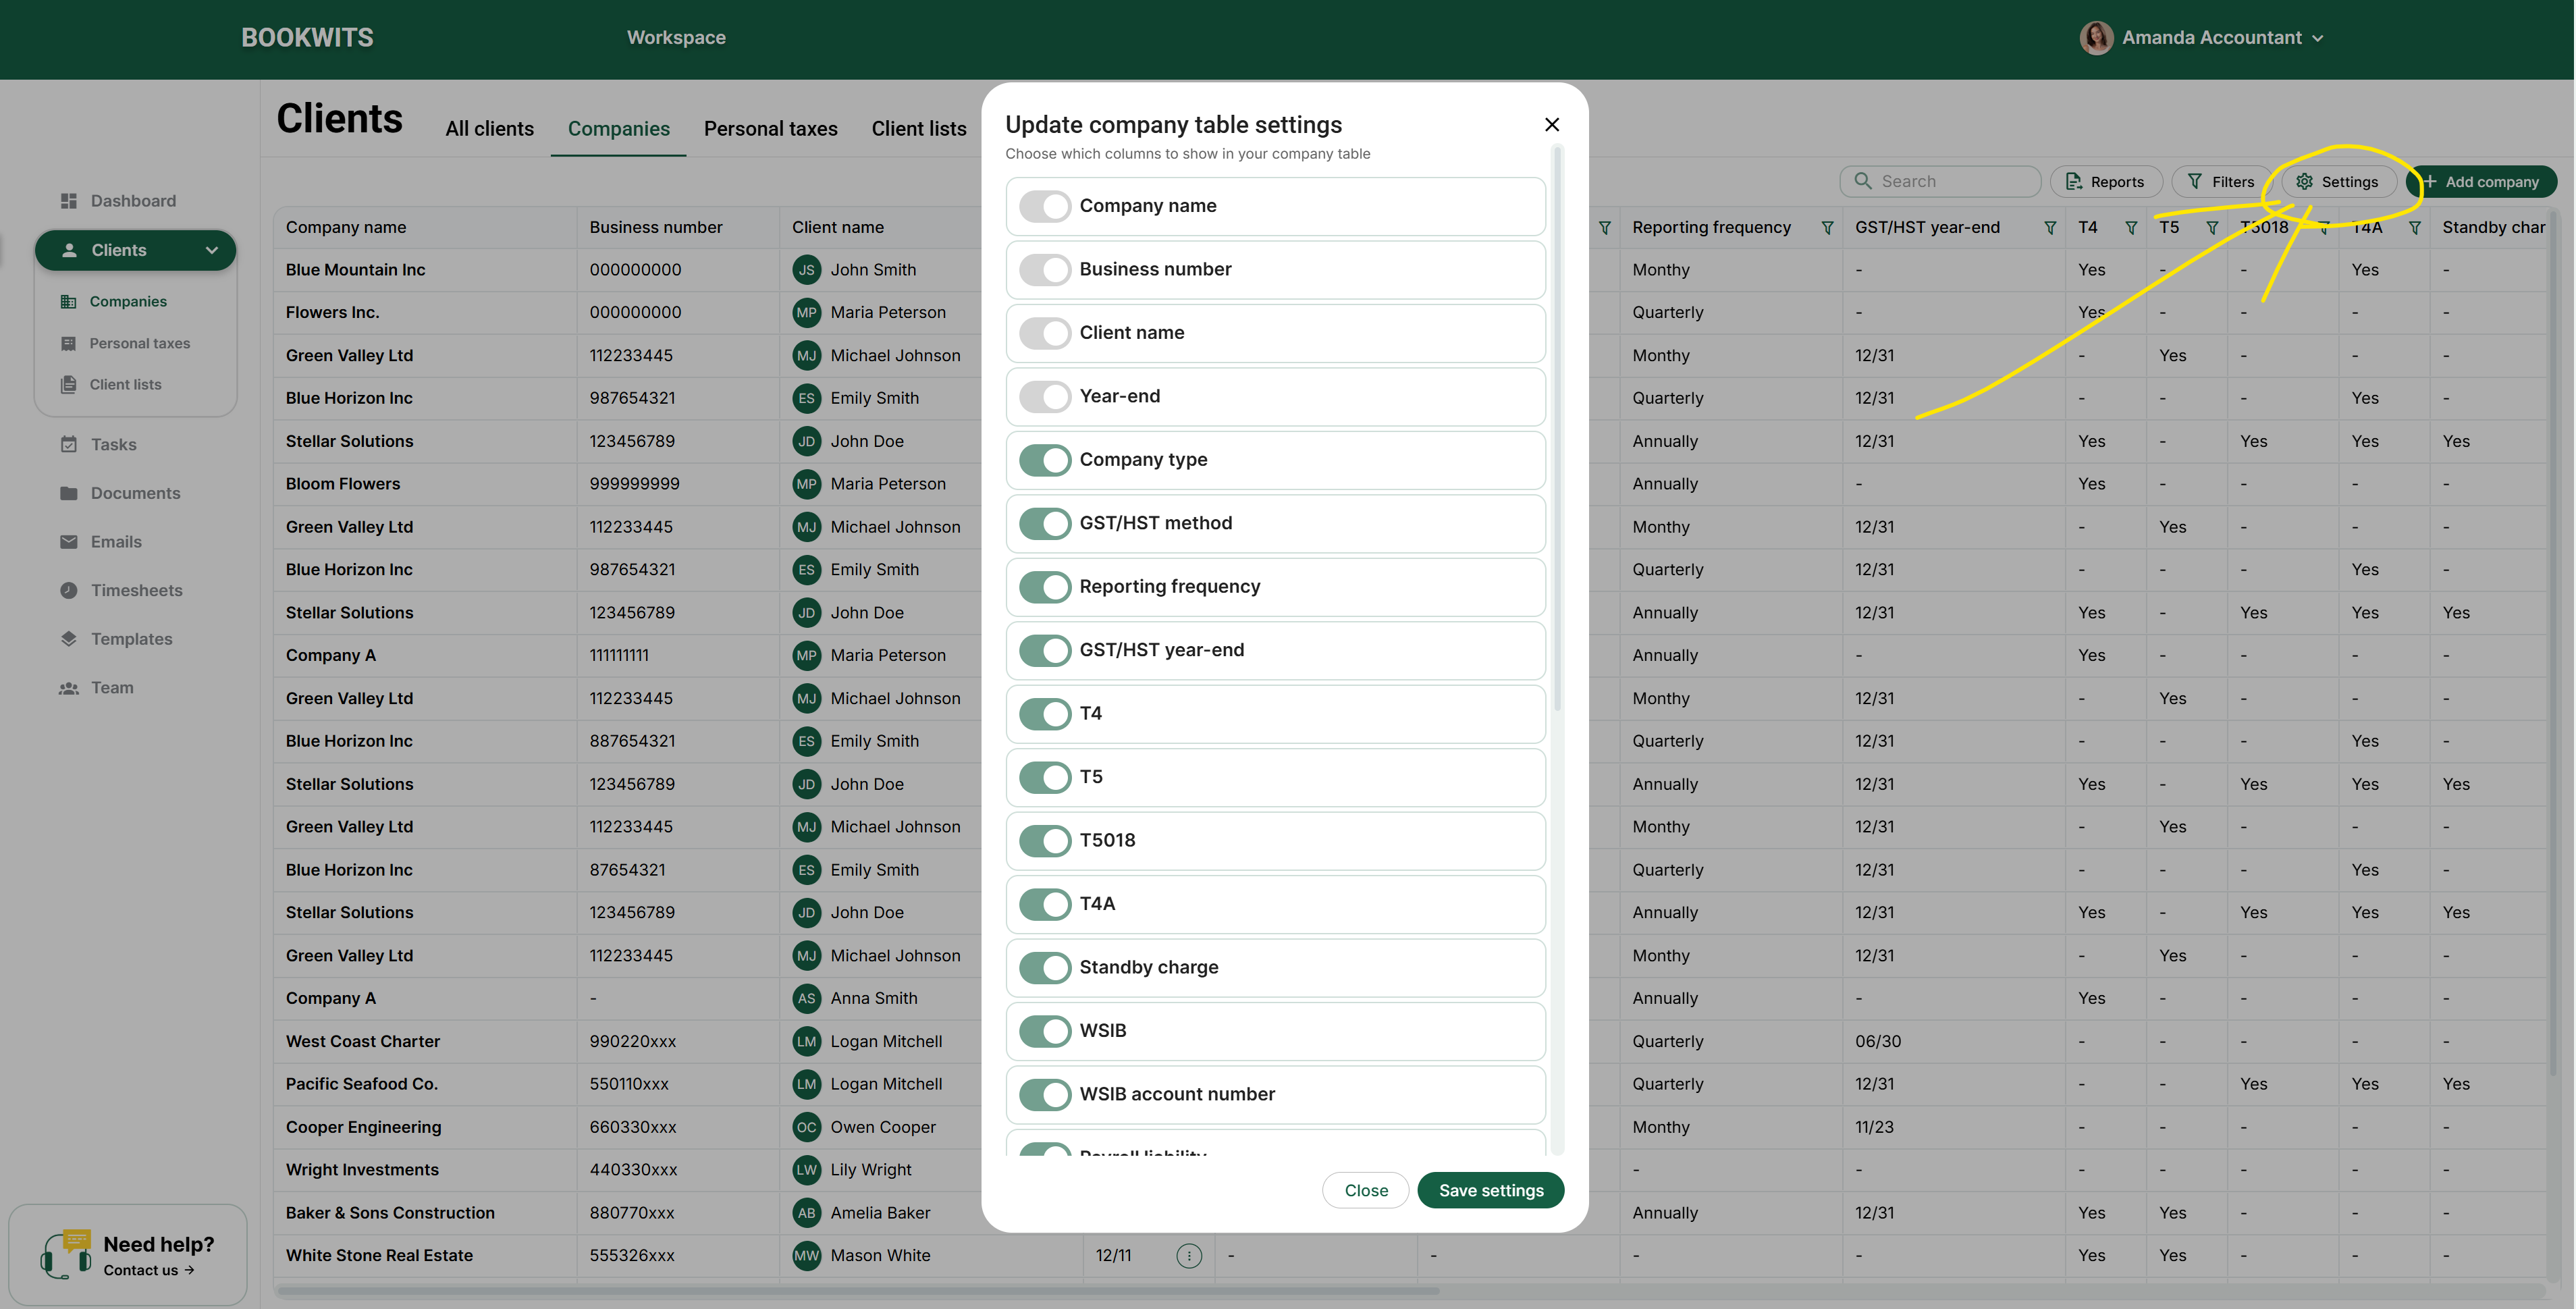Click the GST/HST year-end column filter icon
The width and height of the screenshot is (2576, 1309).
[x=2050, y=228]
